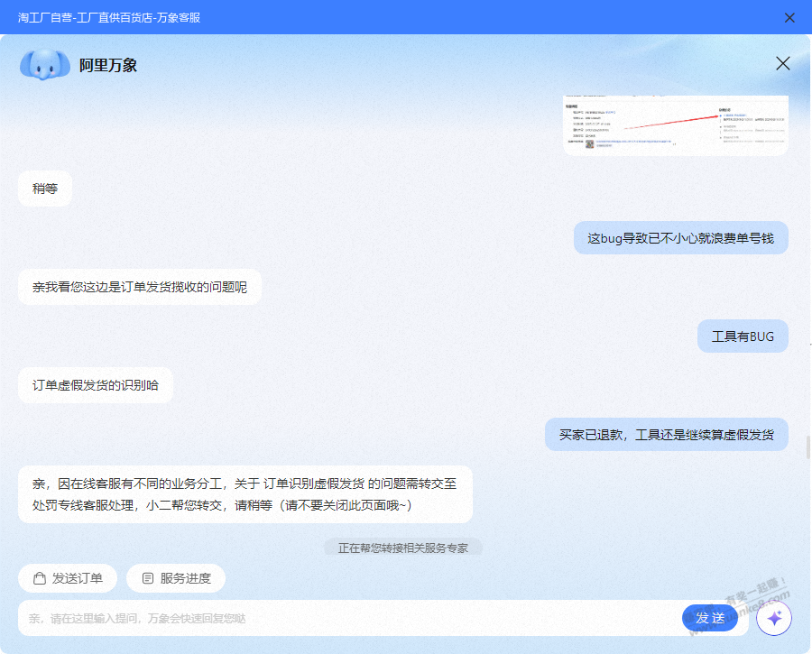Select the "工具有BUG" message bubble

tap(743, 336)
